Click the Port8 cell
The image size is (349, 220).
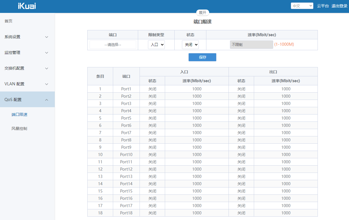click(x=126, y=140)
